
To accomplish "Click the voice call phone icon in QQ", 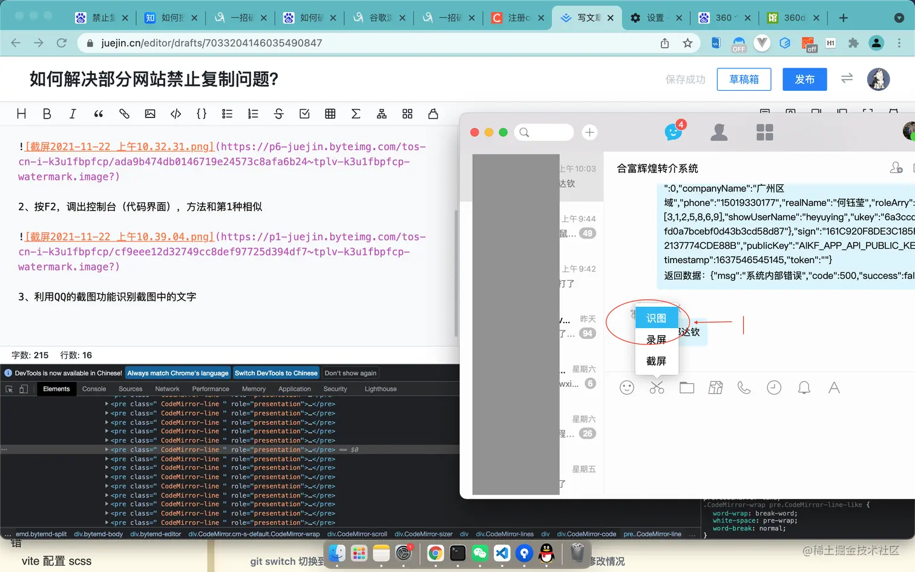I will click(744, 387).
